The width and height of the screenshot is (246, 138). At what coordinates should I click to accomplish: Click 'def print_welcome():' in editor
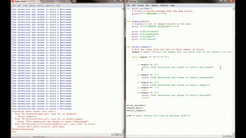coord(140,8)
